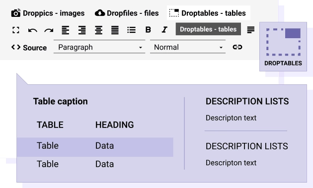
Task: Toggle fullscreen editor mode icon
Action: (16, 30)
